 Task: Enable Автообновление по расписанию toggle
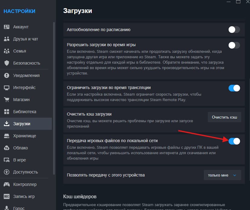(x=234, y=30)
